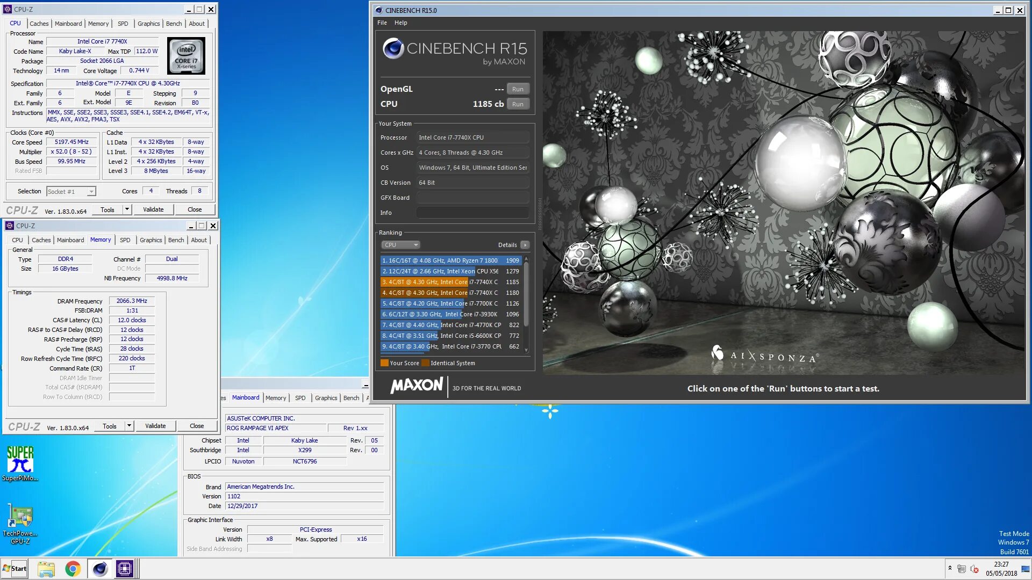
Task: Expand the Tools dropdown arrow in CPU window
Action: pyautogui.click(x=127, y=209)
